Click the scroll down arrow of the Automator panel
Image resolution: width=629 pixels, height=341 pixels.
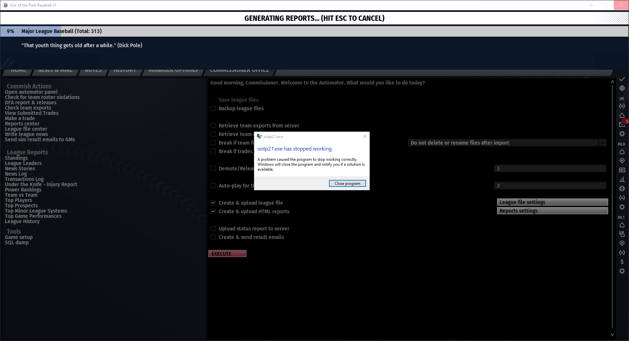tap(612, 335)
